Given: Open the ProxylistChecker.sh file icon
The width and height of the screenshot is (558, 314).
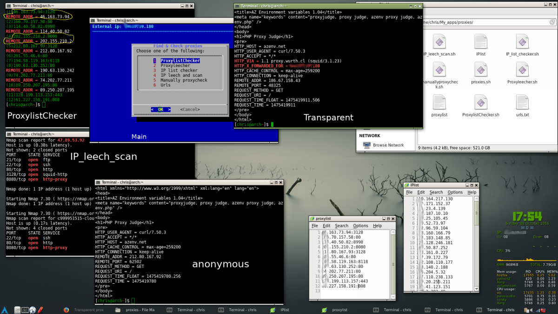Looking at the screenshot, I should [x=480, y=103].
